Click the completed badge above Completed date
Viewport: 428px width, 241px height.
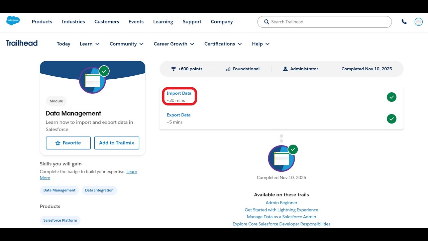click(x=282, y=159)
